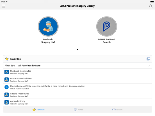Switch to the Recent tab label
This screenshot has height=116, width=155.
[119, 110]
